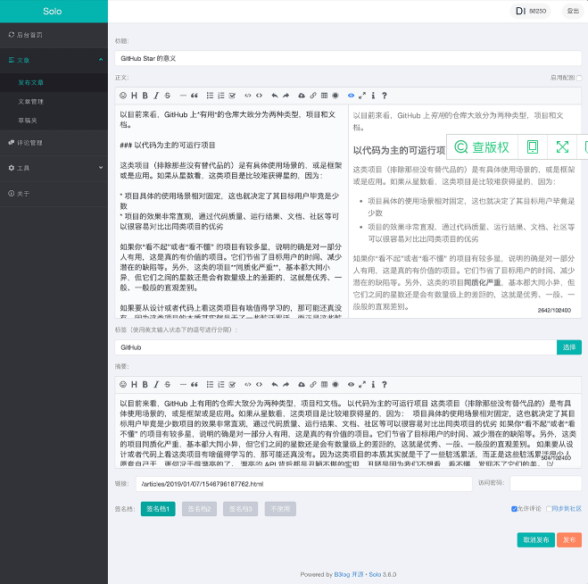Select signature 签名档2
The width and height of the screenshot is (588, 584).
(199, 509)
